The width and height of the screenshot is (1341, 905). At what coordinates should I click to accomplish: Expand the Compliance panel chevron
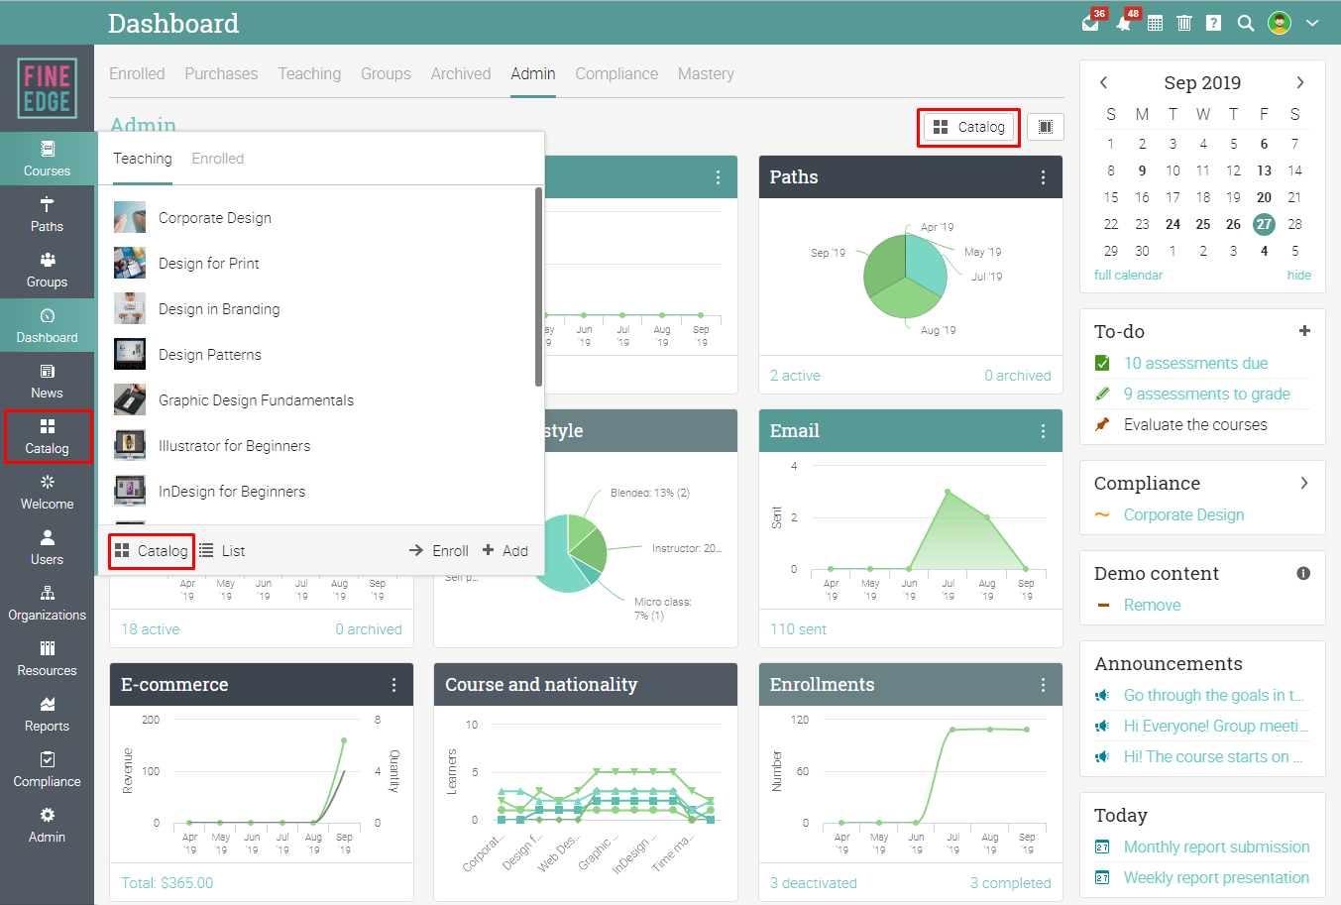click(1304, 483)
